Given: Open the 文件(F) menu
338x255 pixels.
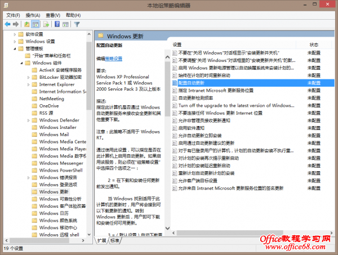Looking at the screenshot, I should pyautogui.click(x=13, y=15).
